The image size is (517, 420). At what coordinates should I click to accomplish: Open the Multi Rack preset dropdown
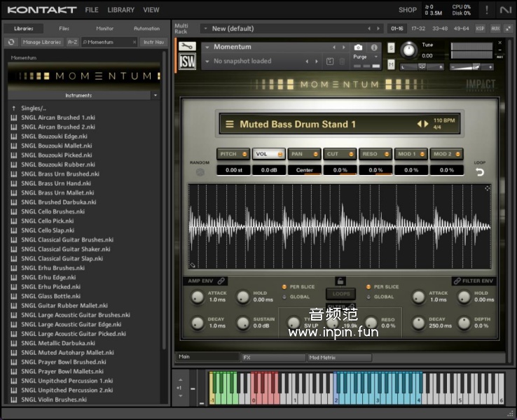click(205, 29)
